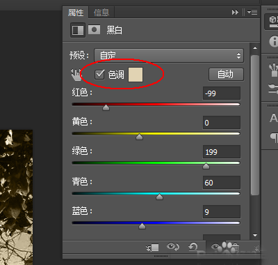Reset adjustment to defaults icon

[x=193, y=247]
